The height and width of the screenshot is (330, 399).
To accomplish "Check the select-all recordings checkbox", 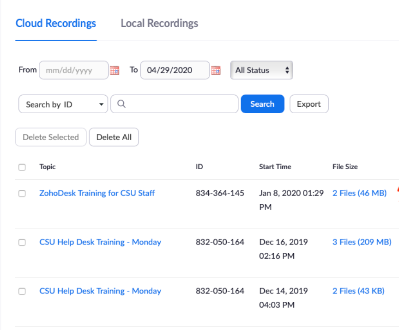I will [x=22, y=167].
